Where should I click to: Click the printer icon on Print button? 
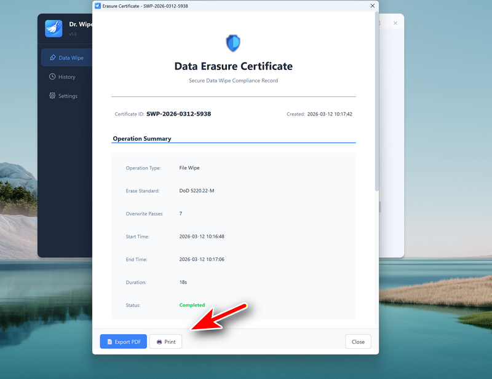[159, 342]
